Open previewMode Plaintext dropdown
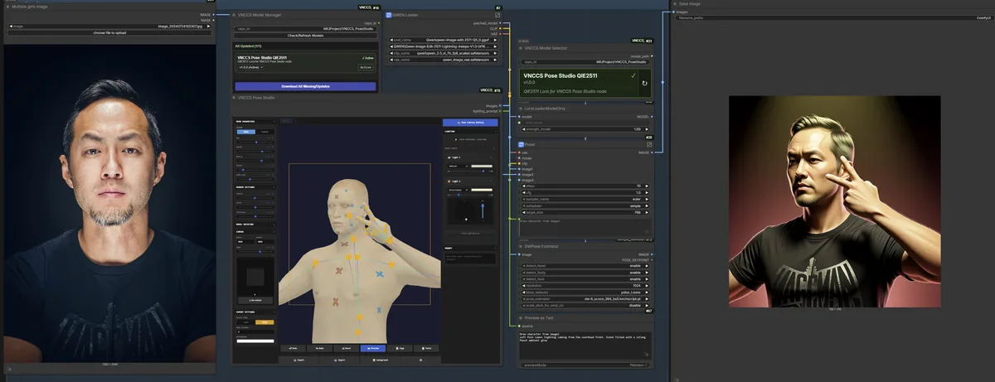 585,365
